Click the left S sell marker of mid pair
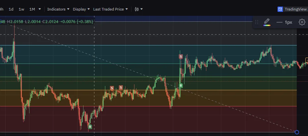The width and height of the screenshot is (308, 136). [112, 88]
